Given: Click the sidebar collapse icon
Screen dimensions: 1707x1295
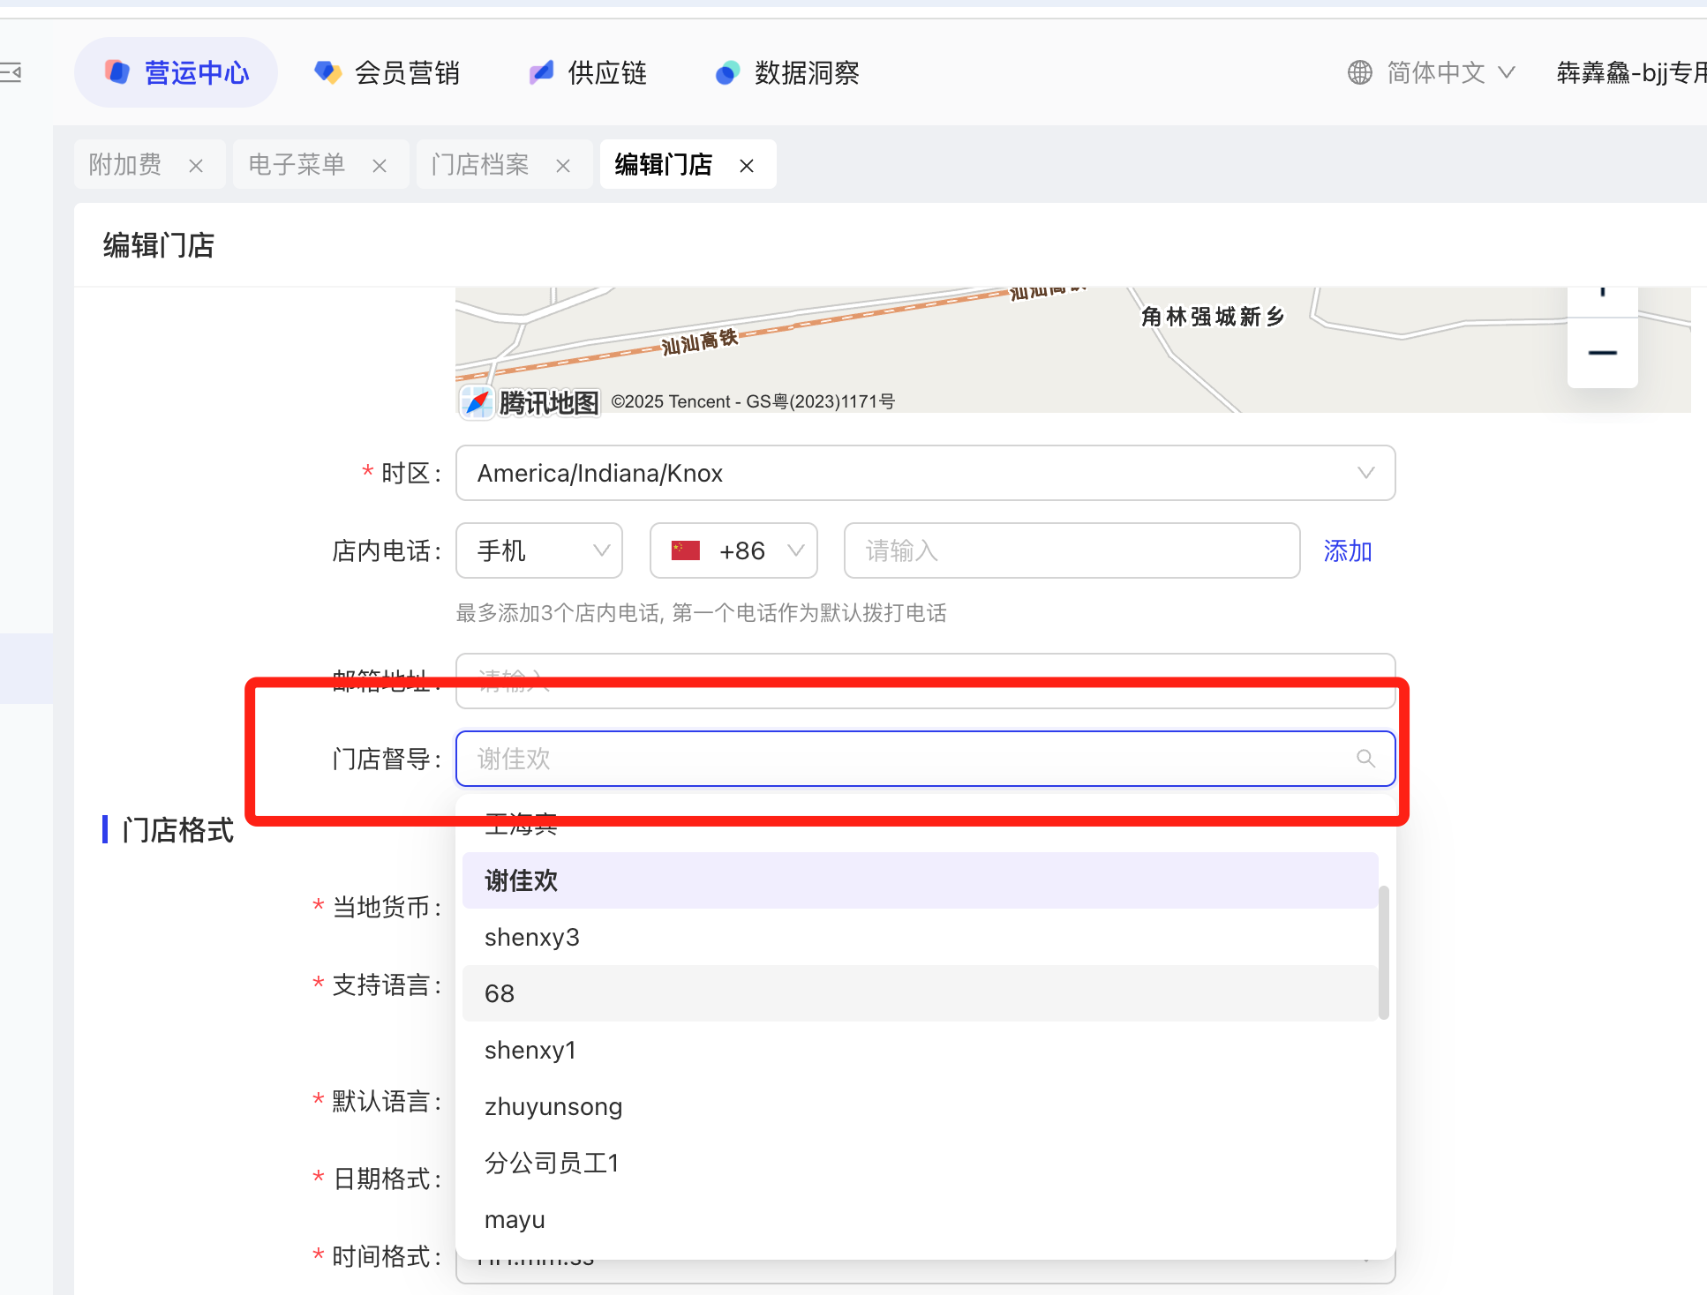Looking at the screenshot, I should tap(11, 72).
